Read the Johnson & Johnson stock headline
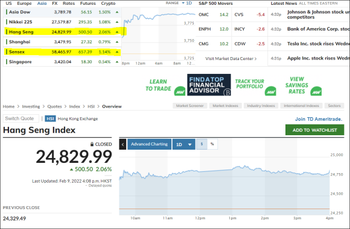Screen dimensions: 350x229 pos(318,14)
